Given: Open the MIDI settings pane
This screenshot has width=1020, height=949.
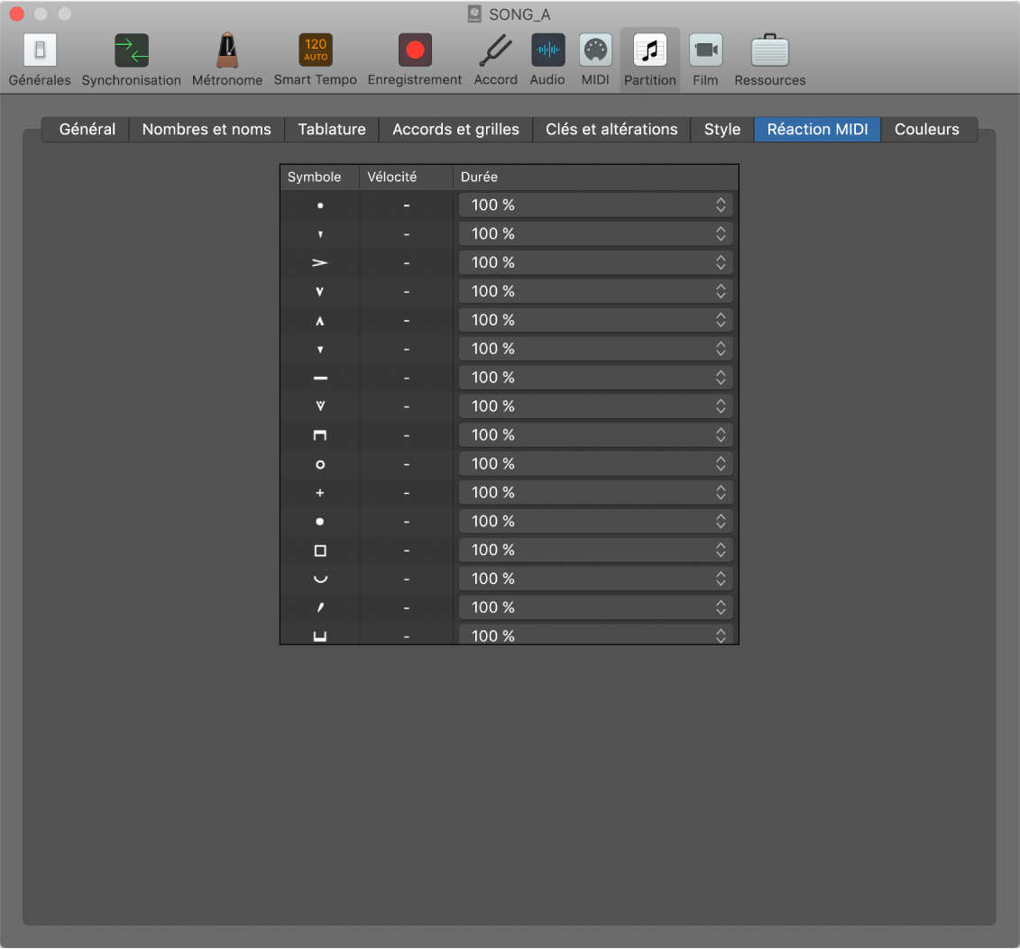Looking at the screenshot, I should point(595,59).
